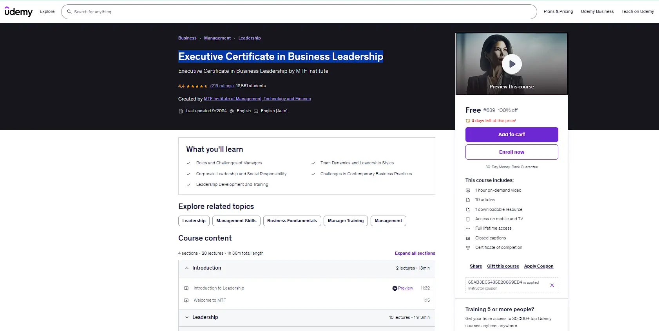The width and height of the screenshot is (659, 331).
Task: Click checkmark beside Roles and Challenges of Managers
Action: (188, 163)
